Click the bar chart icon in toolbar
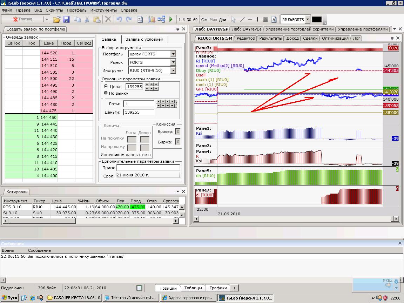 coord(151,20)
